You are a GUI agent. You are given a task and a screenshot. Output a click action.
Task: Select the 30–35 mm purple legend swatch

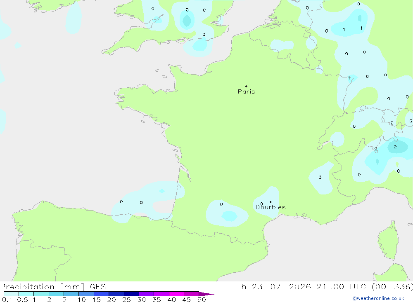click(147, 294)
